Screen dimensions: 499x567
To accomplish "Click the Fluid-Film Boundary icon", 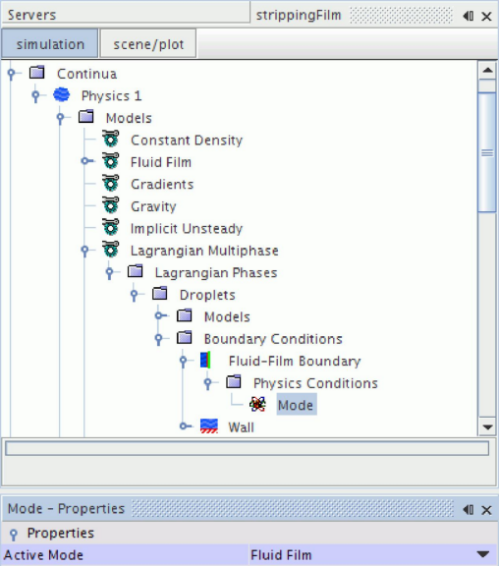I will tap(205, 361).
